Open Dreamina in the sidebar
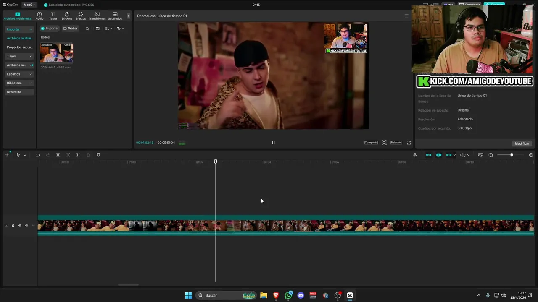 pyautogui.click(x=19, y=92)
